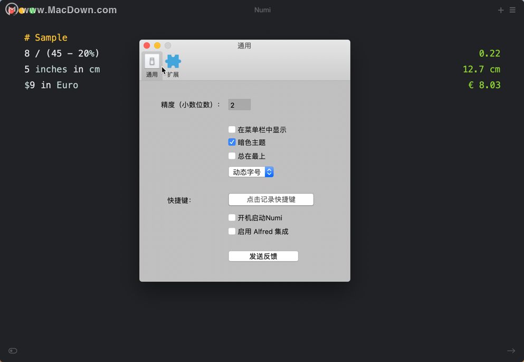The width and height of the screenshot is (524, 362).
Task: Click the 发送反馈 feedback button
Action: 263,256
